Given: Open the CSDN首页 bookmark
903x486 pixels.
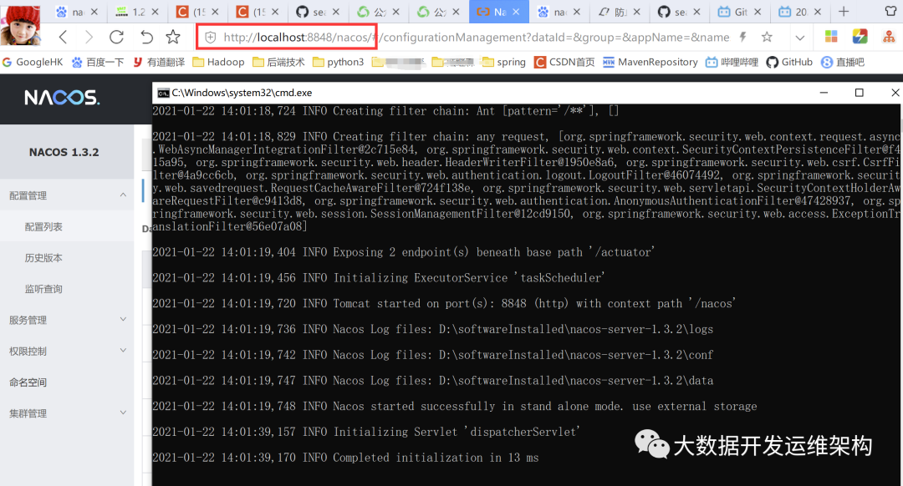Looking at the screenshot, I should 564,62.
